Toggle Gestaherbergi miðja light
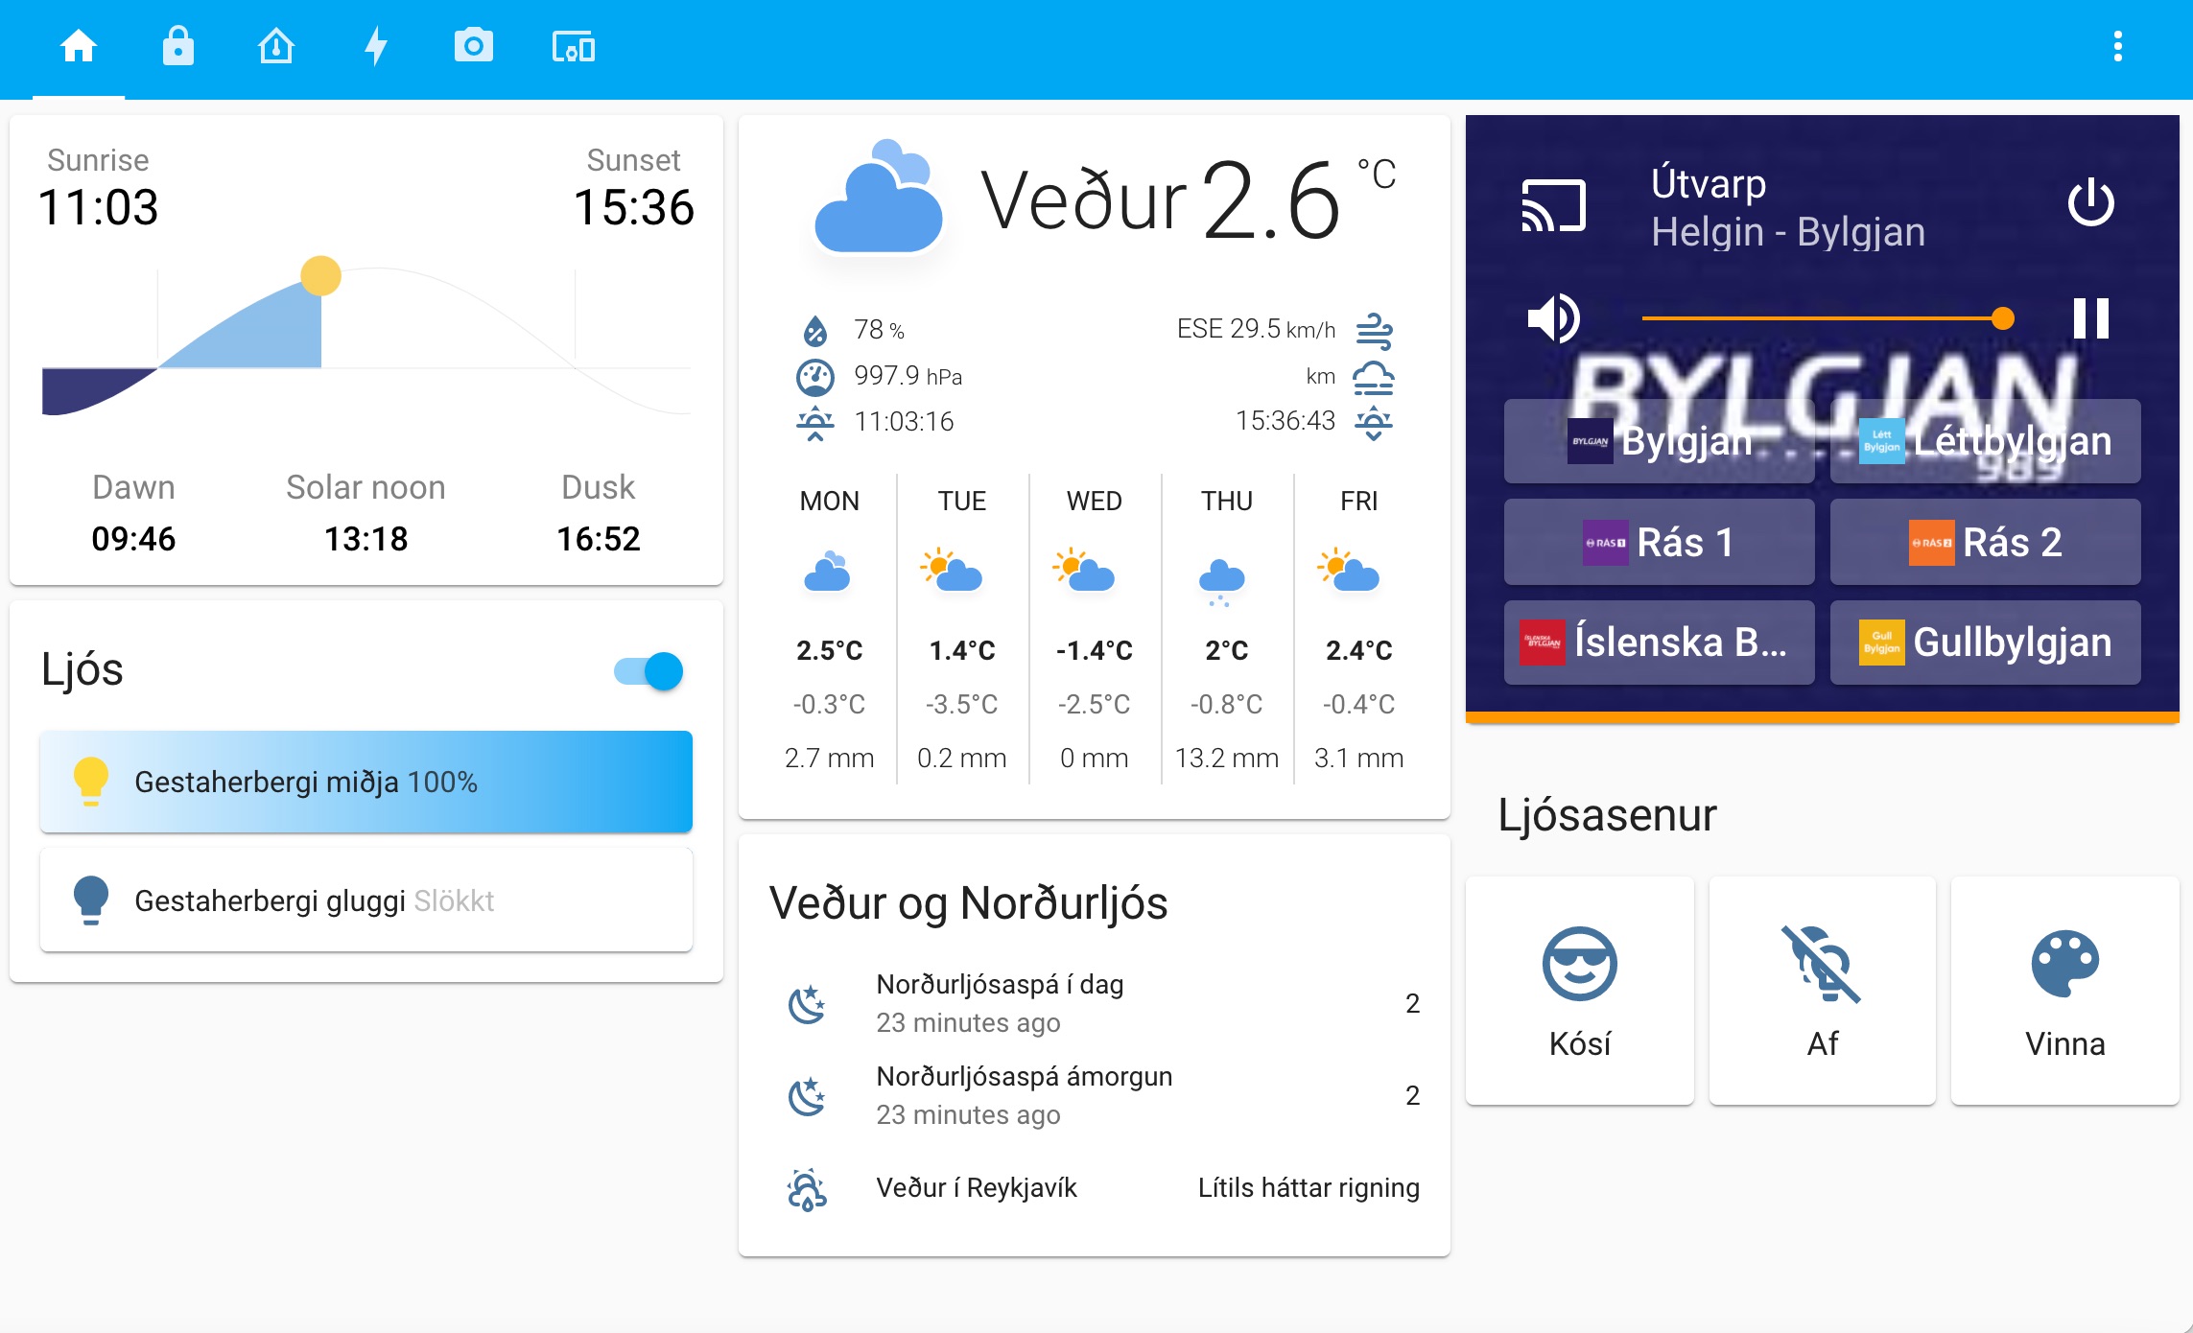This screenshot has width=2193, height=1333. tap(365, 782)
